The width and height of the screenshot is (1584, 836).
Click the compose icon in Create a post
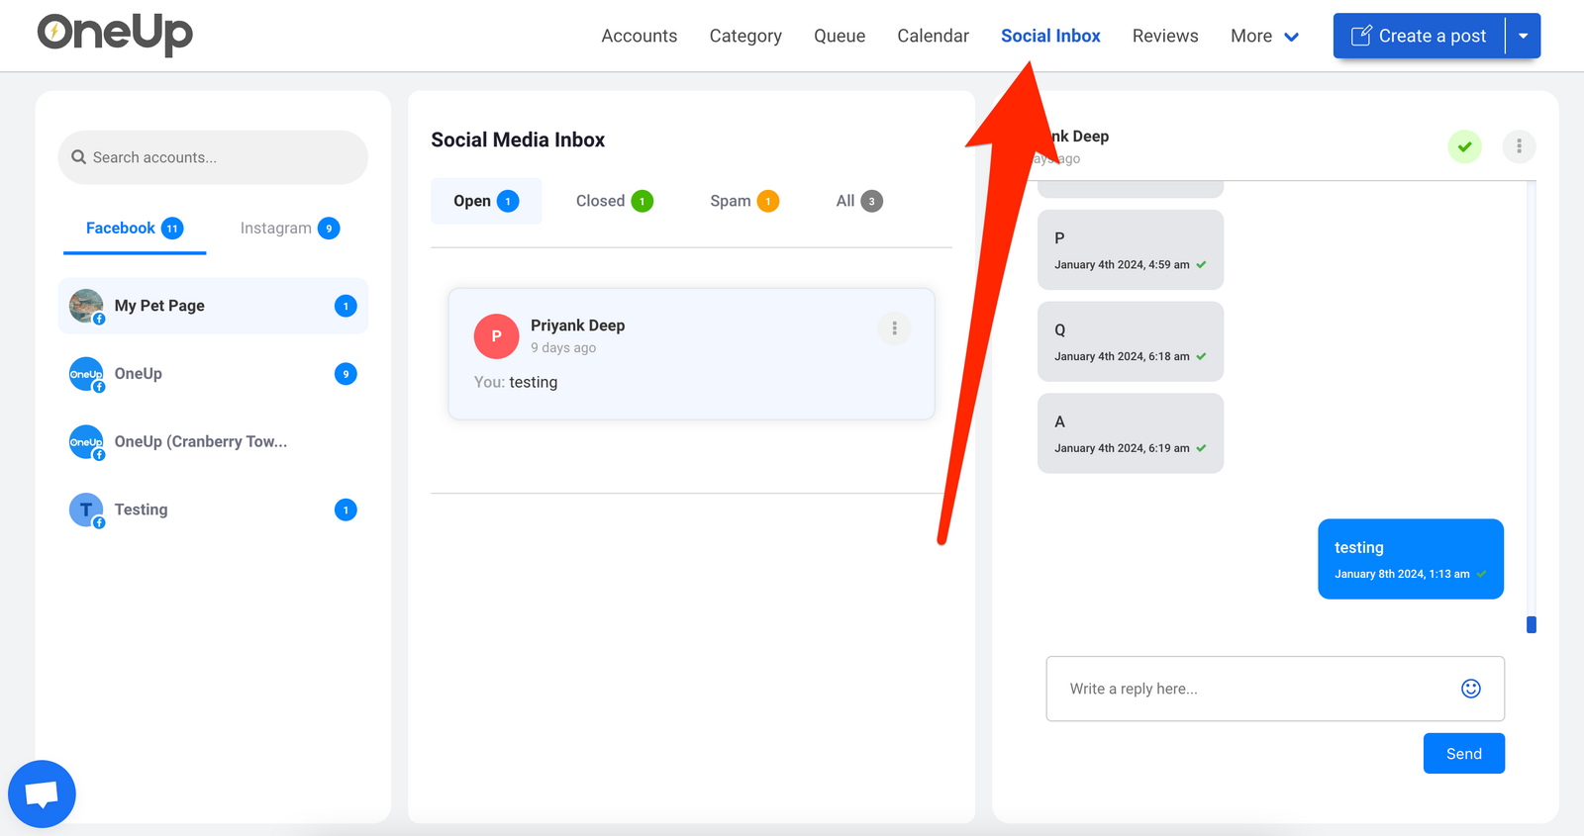(x=1361, y=36)
